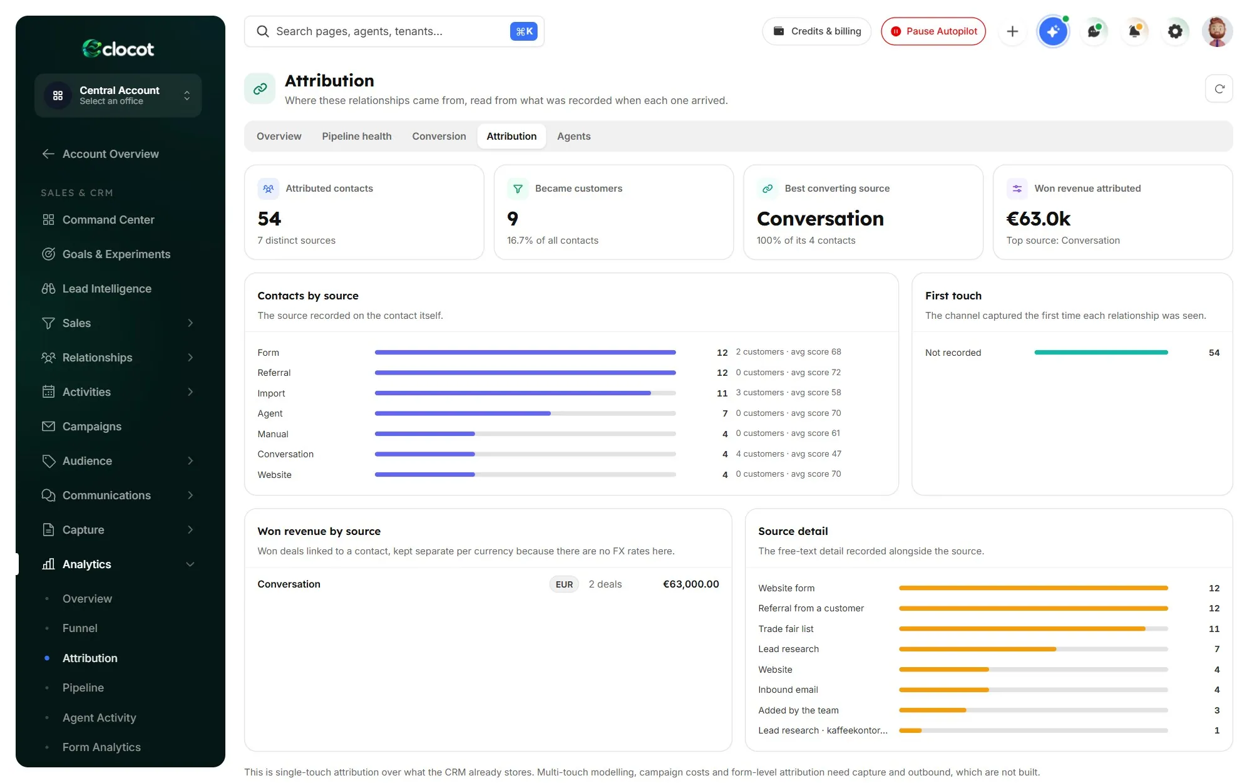1252x783 pixels.
Task: Collapse the Analytics section chevron
Action: click(190, 564)
